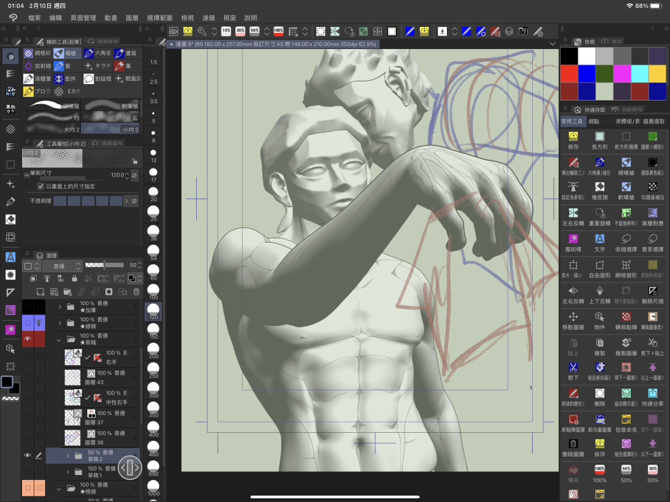Viewport: 670px width, 502px height.
Task: Choose brush size 54 preset
Action: (x=153, y=253)
